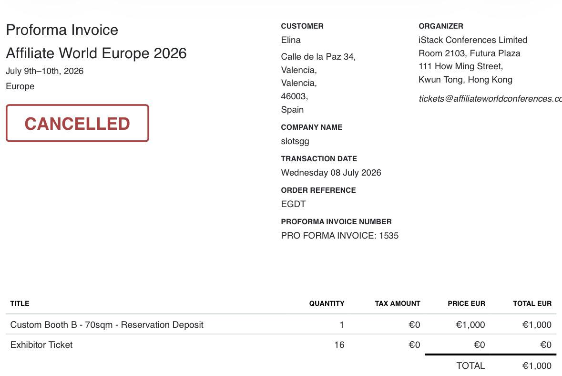Click the PRICE EUR column header
This screenshot has height=376, width=562.
tap(466, 303)
